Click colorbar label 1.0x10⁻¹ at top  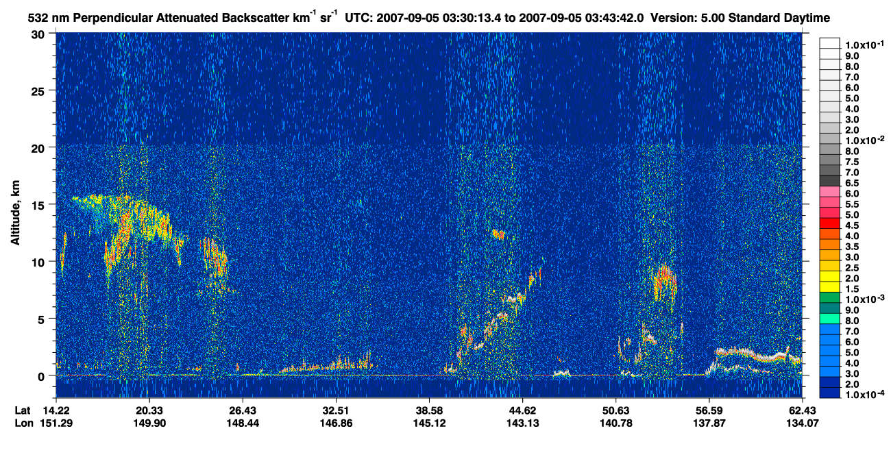point(863,45)
